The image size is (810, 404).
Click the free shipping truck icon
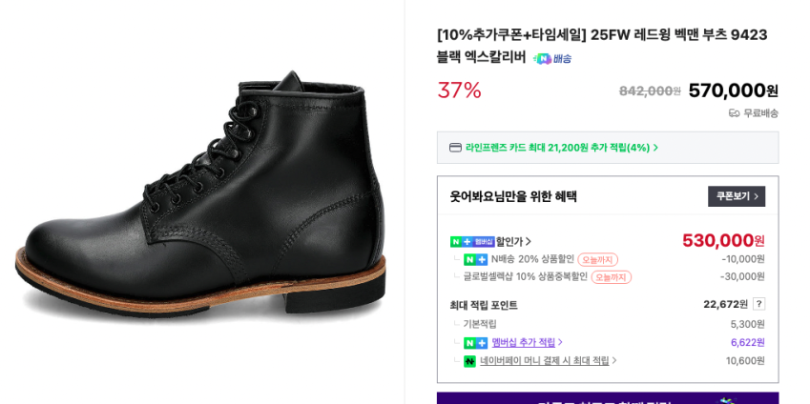click(x=734, y=113)
